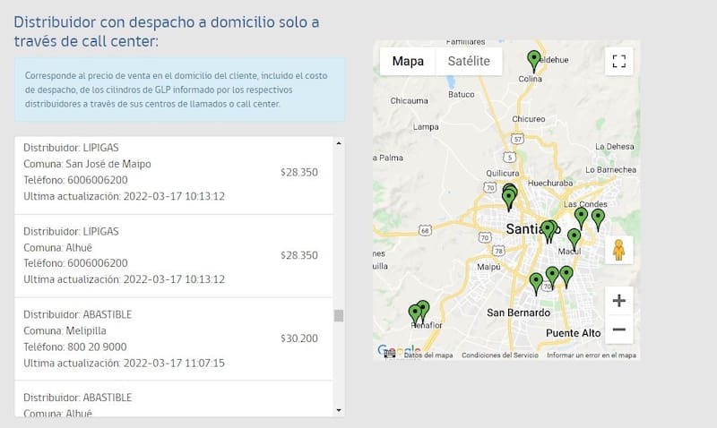Select ABASTIBLE Melipilla distributor entry
The image size is (717, 428).
[x=170, y=339]
